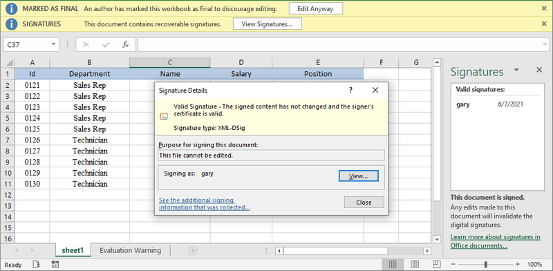Click the View... certificate button
Viewport: 553px width, 271px height.
pyautogui.click(x=358, y=176)
